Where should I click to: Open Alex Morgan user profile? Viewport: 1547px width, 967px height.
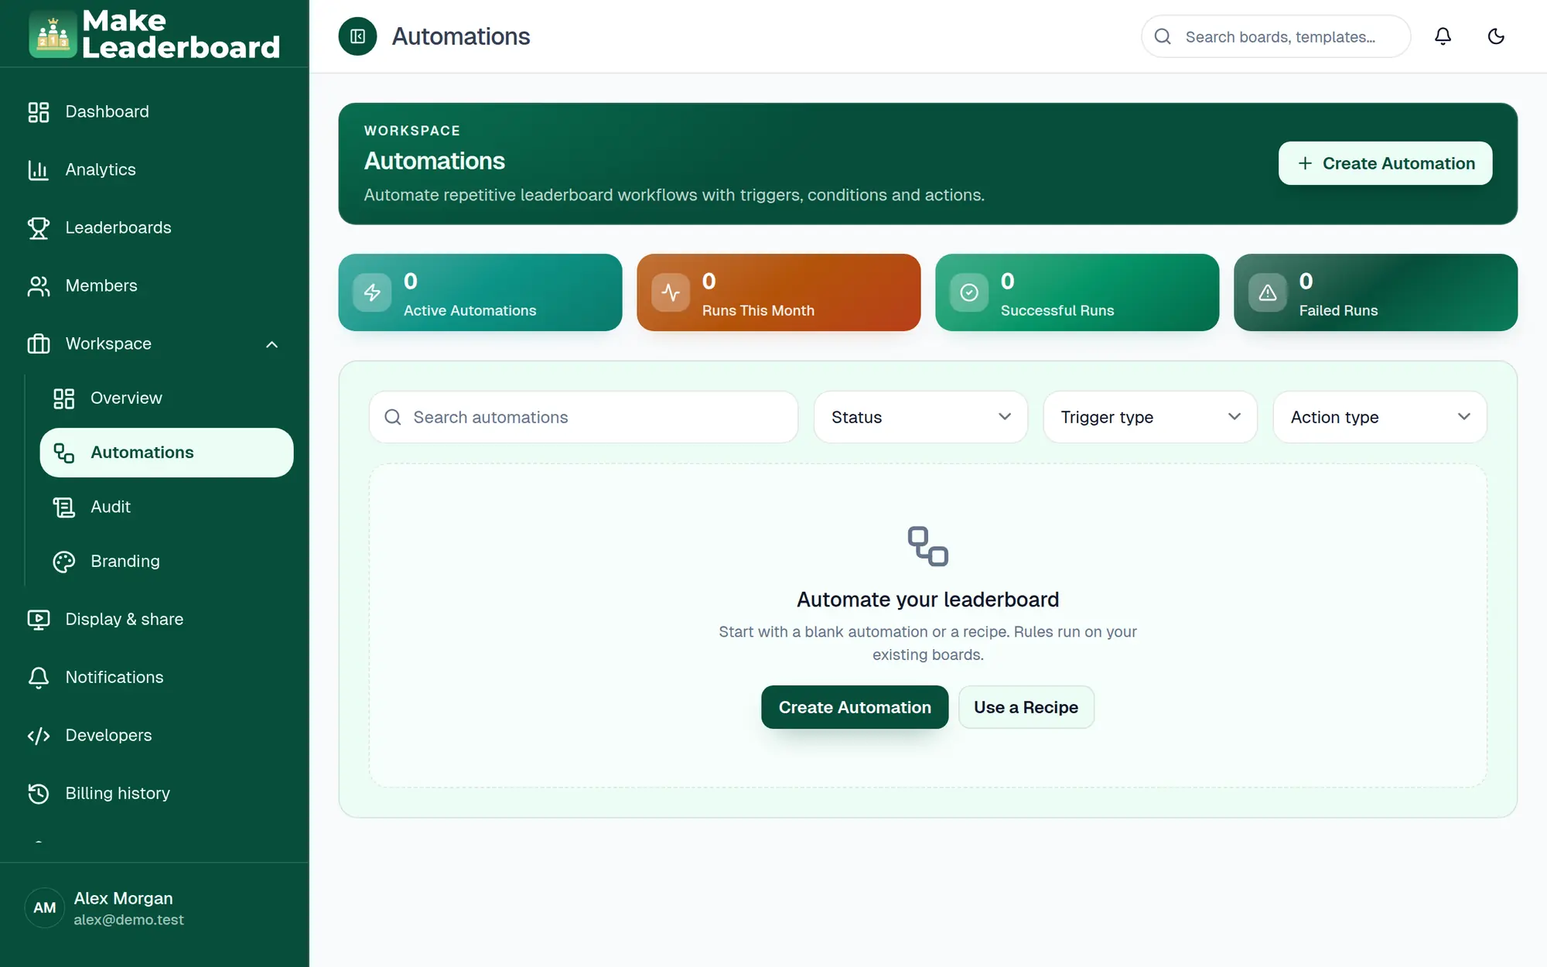[155, 908]
